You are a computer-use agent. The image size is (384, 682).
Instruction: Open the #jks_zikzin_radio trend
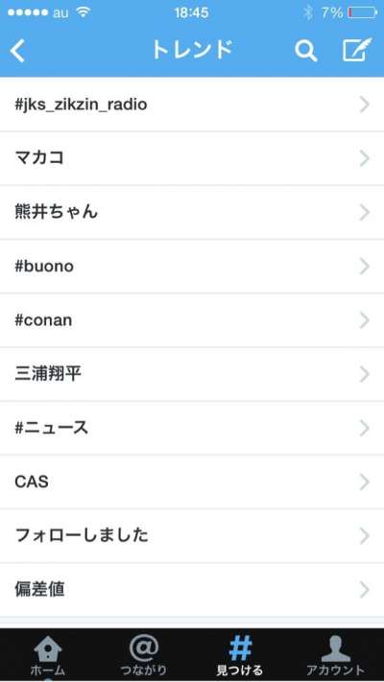192,105
